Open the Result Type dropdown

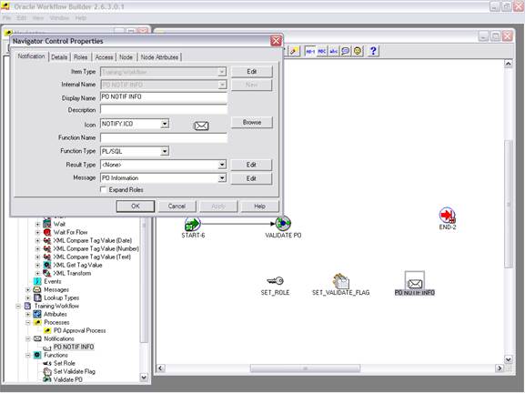point(222,165)
